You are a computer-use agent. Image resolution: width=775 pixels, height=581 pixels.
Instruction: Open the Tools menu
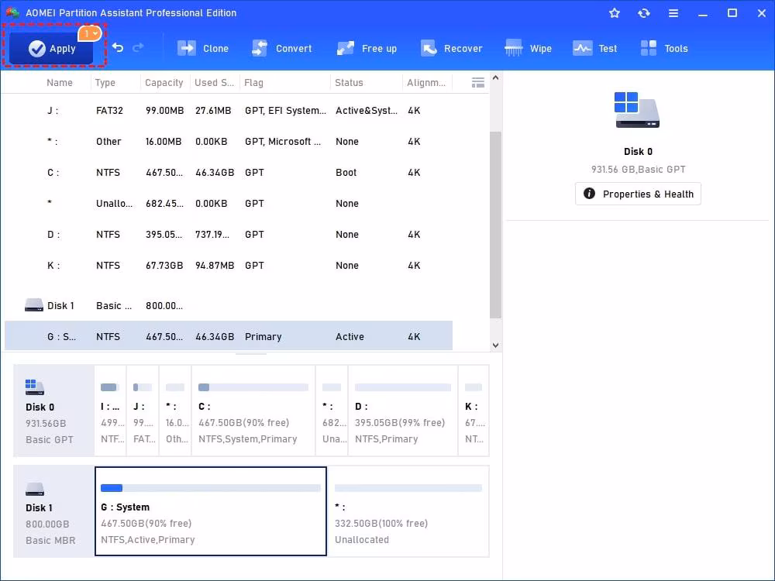point(664,48)
